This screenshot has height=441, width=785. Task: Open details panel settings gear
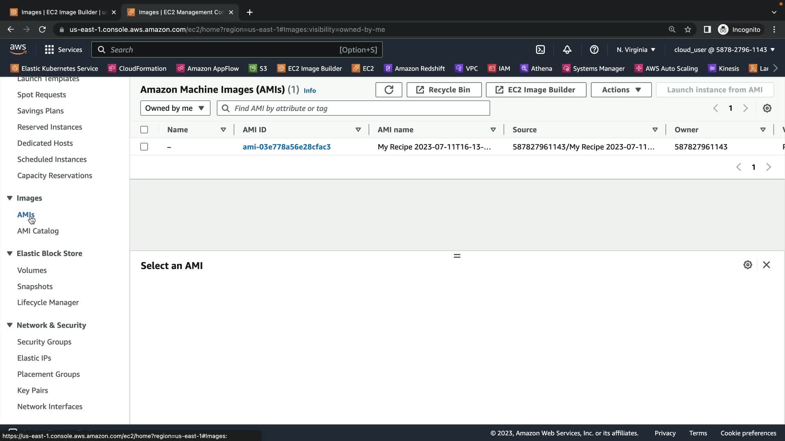tap(747, 265)
